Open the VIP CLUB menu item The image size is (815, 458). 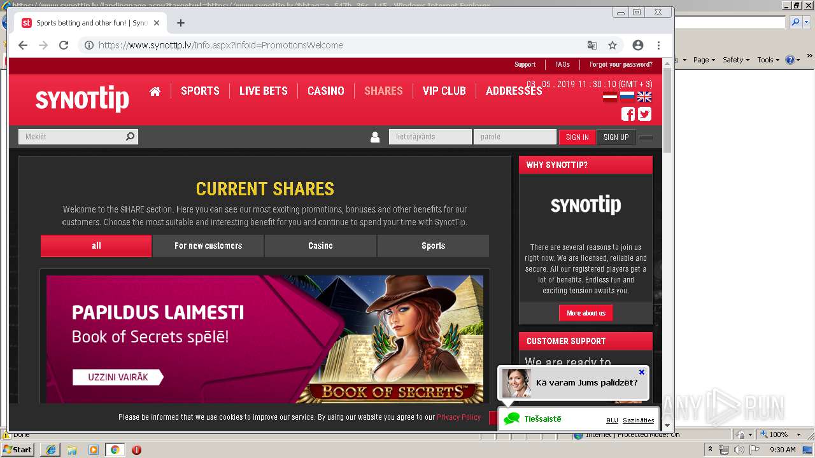click(444, 91)
